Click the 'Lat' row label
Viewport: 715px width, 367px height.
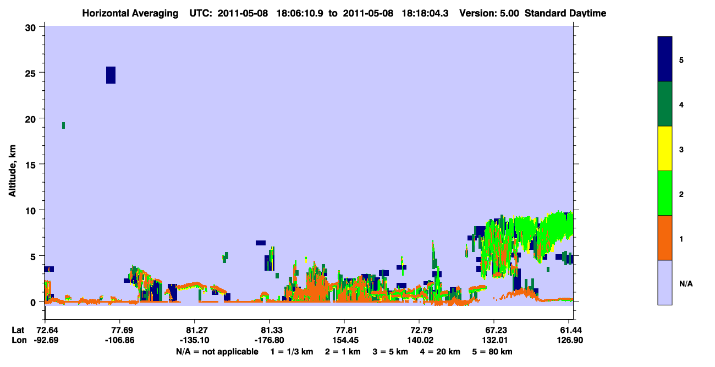17,330
